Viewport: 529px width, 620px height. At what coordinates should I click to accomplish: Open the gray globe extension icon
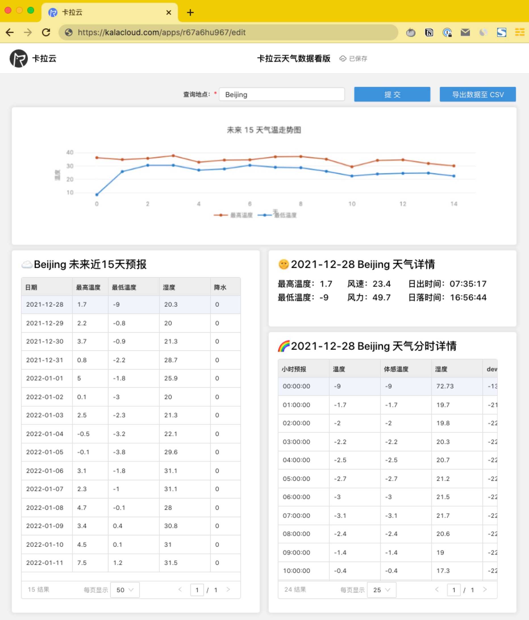coord(483,32)
